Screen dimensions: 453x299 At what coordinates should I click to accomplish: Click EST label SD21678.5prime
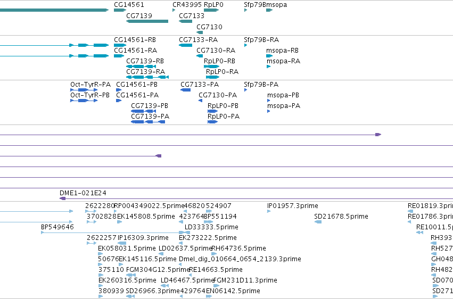click(x=341, y=217)
